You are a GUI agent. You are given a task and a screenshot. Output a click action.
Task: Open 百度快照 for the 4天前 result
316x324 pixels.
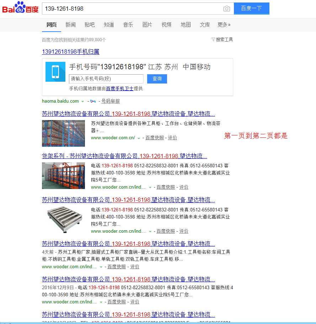tap(117, 267)
